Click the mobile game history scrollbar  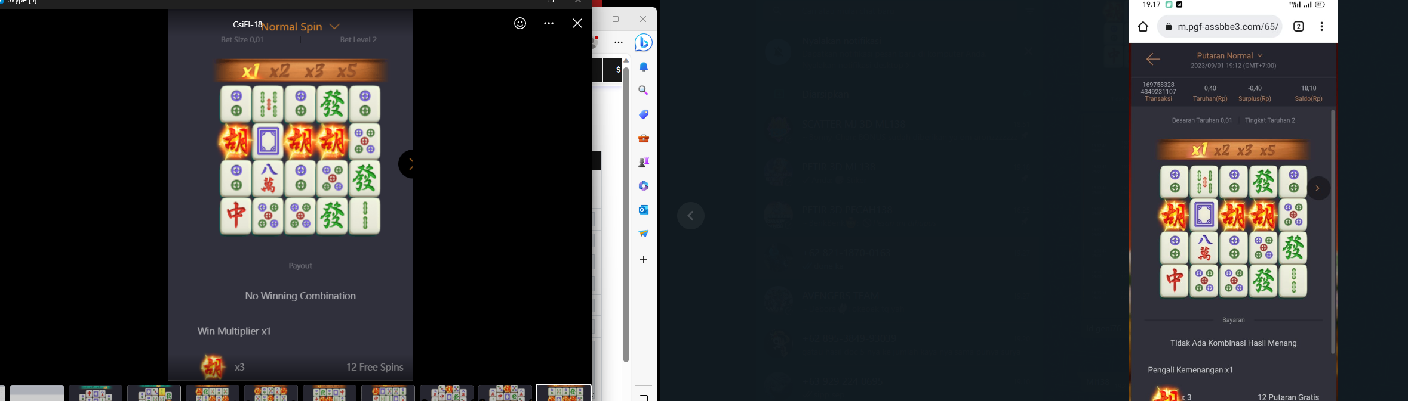(x=1332, y=231)
